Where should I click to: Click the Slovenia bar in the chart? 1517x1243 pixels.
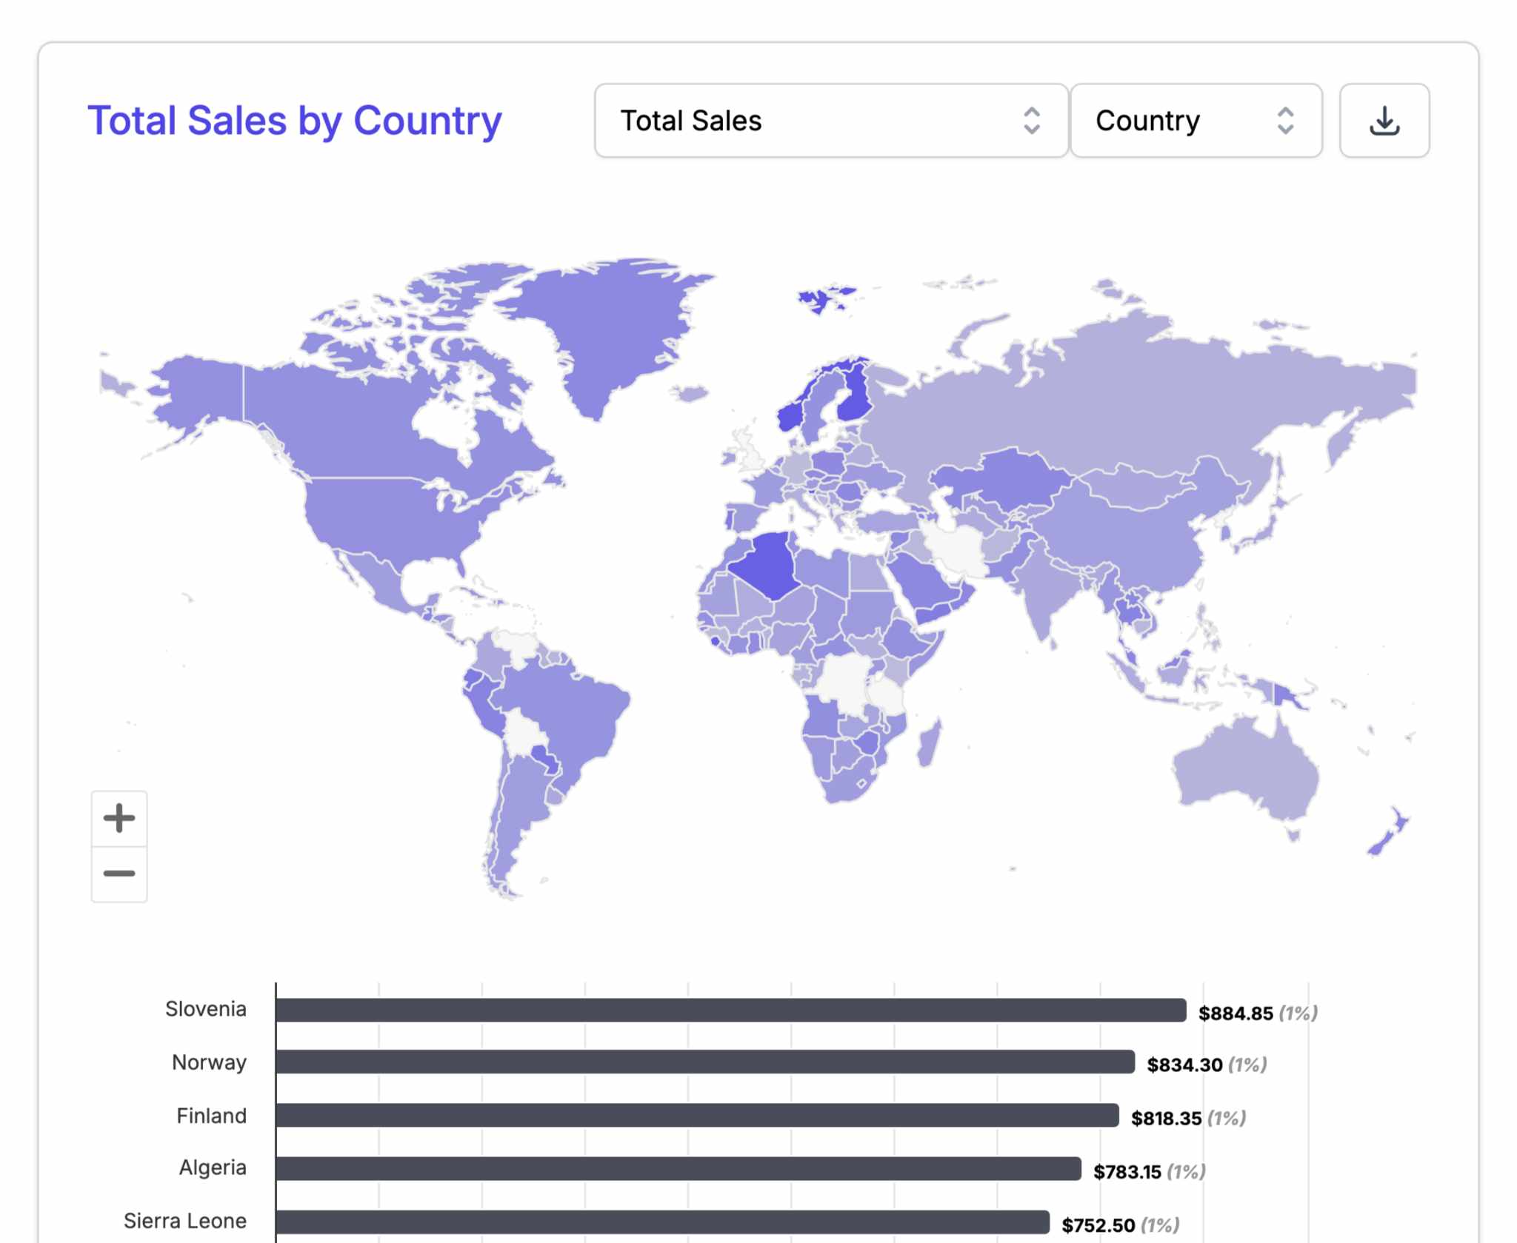pos(726,1008)
